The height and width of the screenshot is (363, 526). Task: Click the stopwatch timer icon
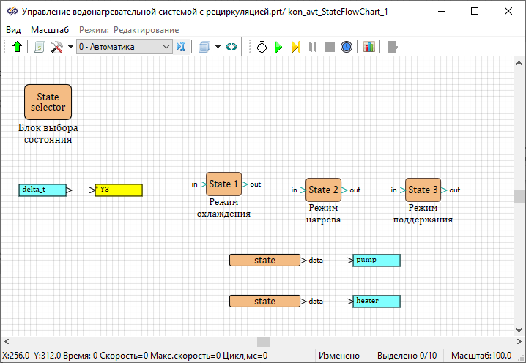pos(262,47)
